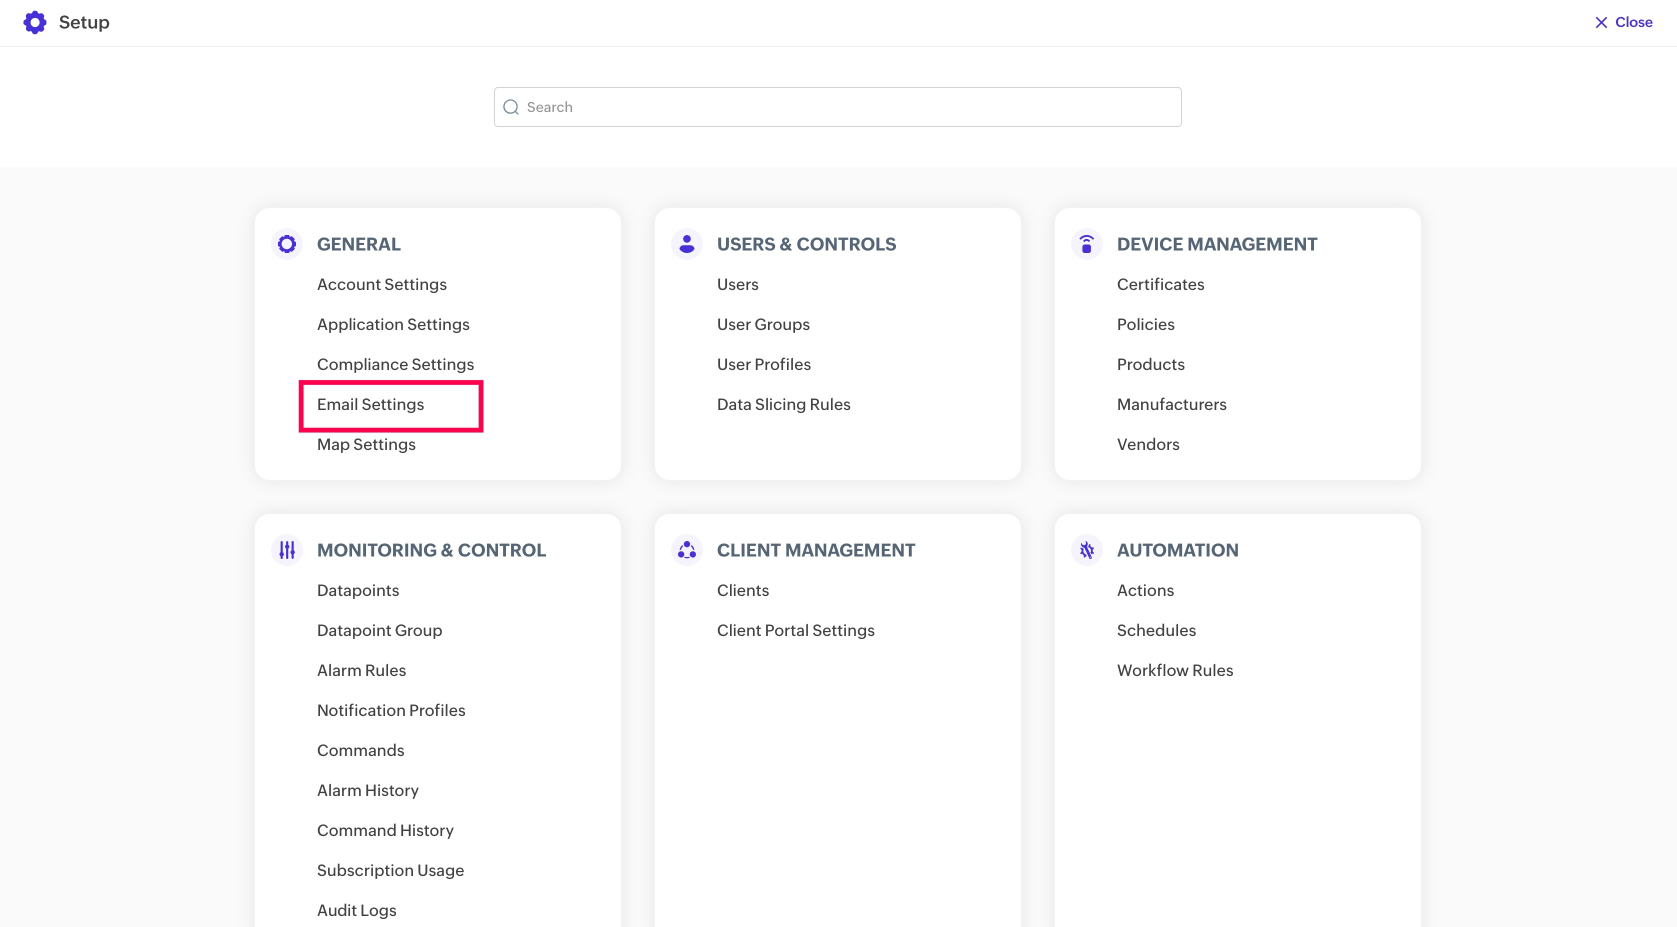The height and width of the screenshot is (927, 1677).
Task: View the Audit Logs
Action: click(x=356, y=910)
